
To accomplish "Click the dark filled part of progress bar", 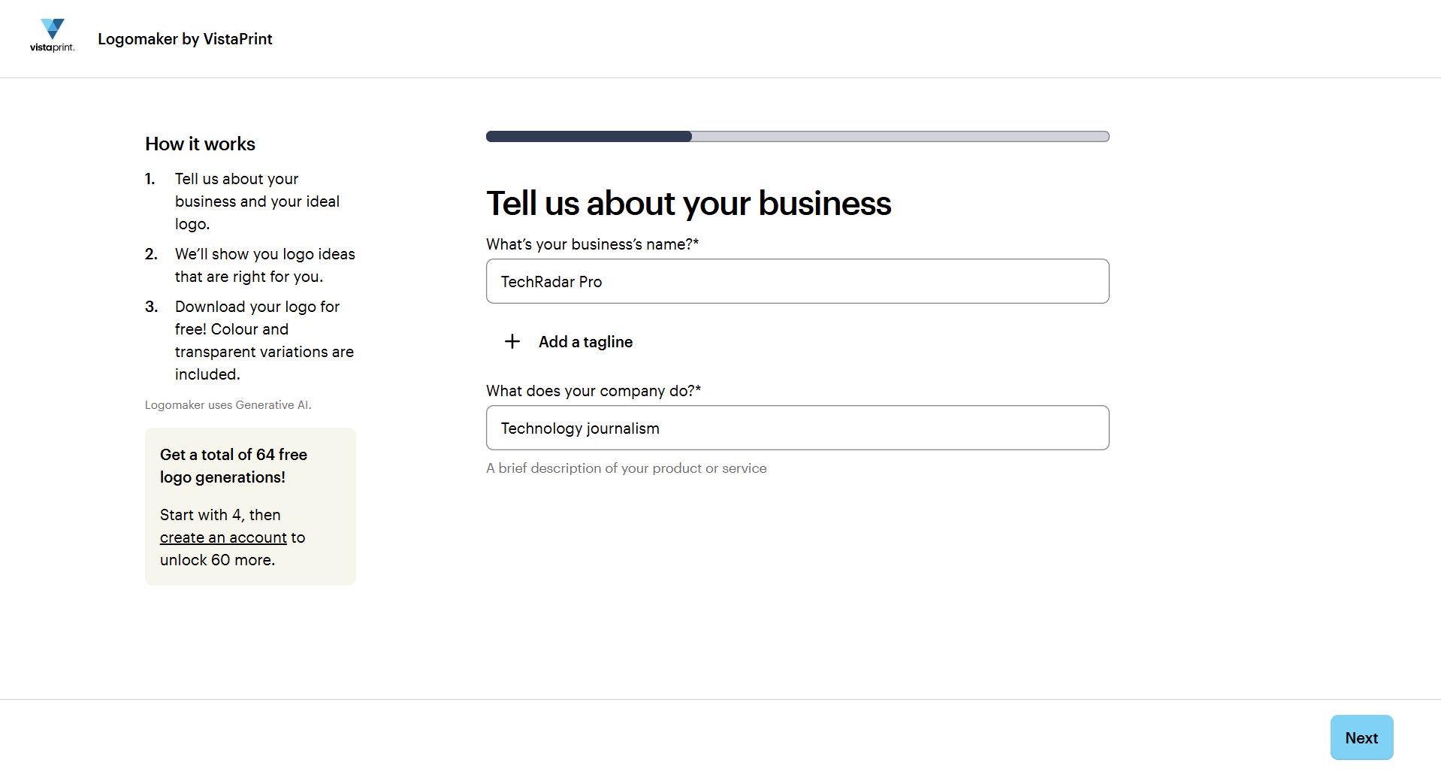I will 588,137.
